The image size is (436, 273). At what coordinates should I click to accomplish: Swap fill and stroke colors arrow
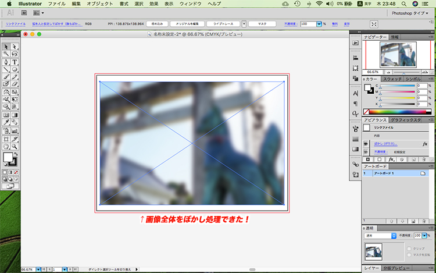click(16, 154)
